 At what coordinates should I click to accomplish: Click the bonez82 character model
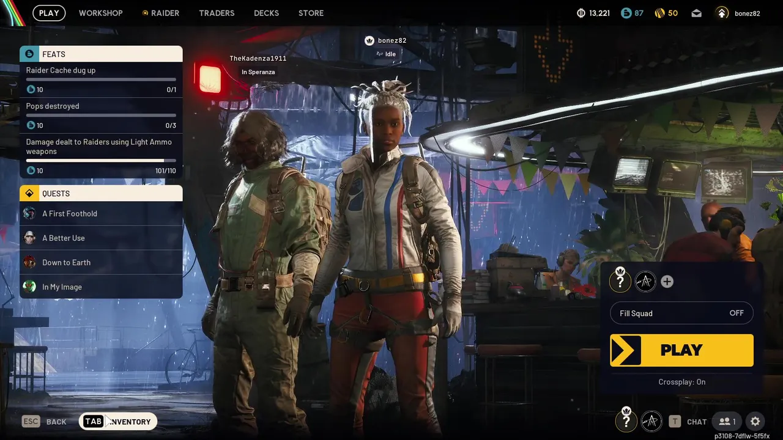point(391,257)
